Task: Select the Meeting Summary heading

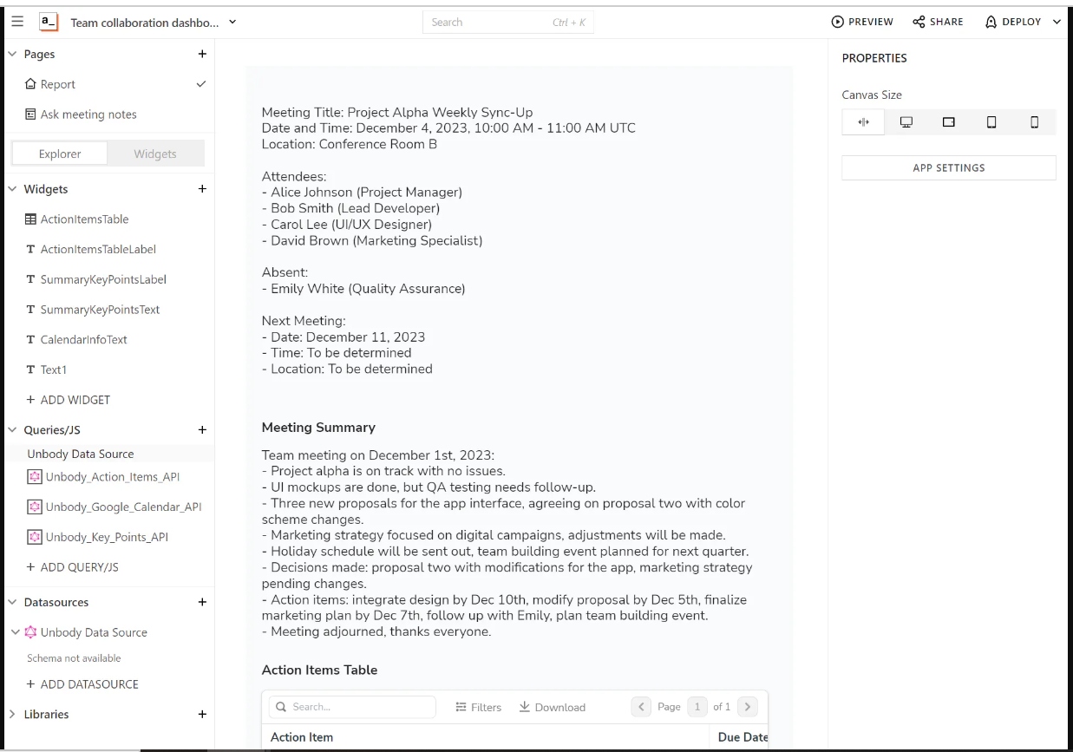Action: (318, 427)
